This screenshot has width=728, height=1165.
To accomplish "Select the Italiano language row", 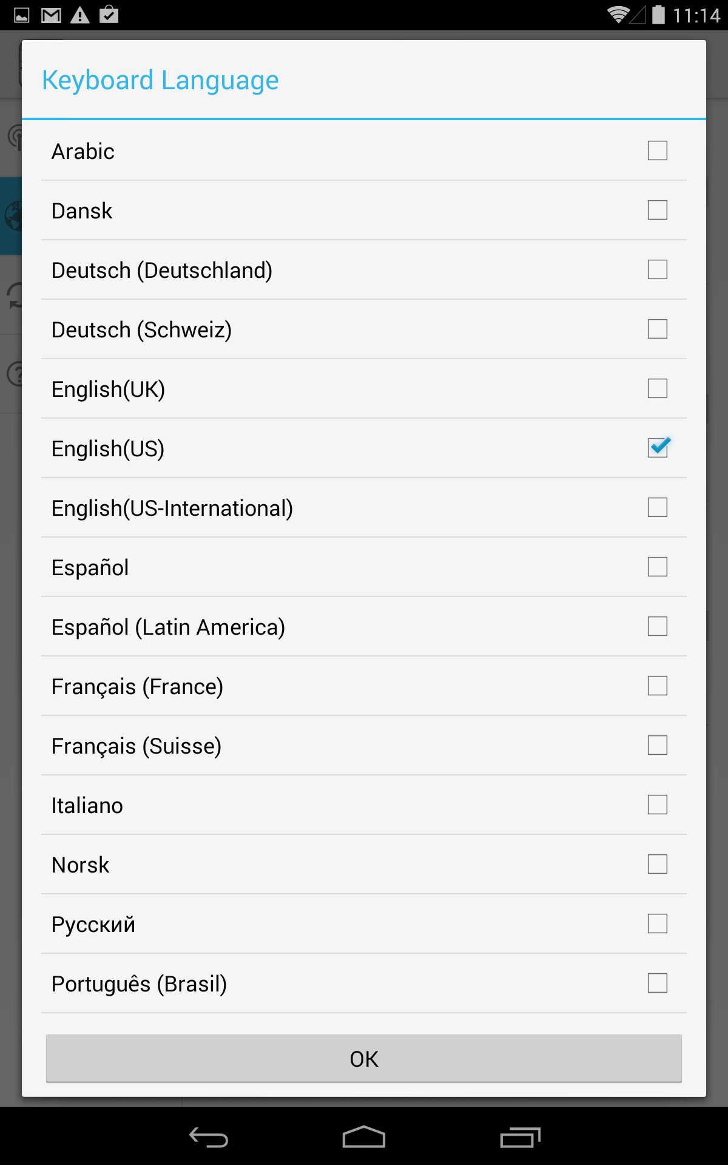I will tap(364, 805).
